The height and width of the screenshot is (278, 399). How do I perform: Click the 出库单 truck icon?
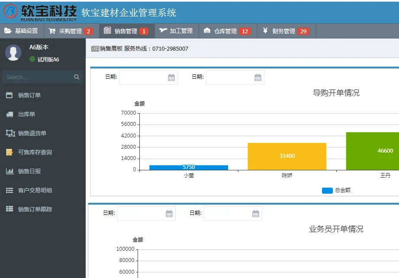(x=10, y=114)
